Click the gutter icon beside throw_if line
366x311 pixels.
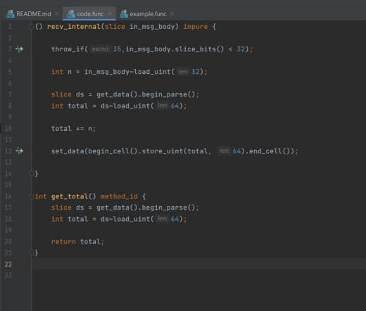[x=19, y=49]
